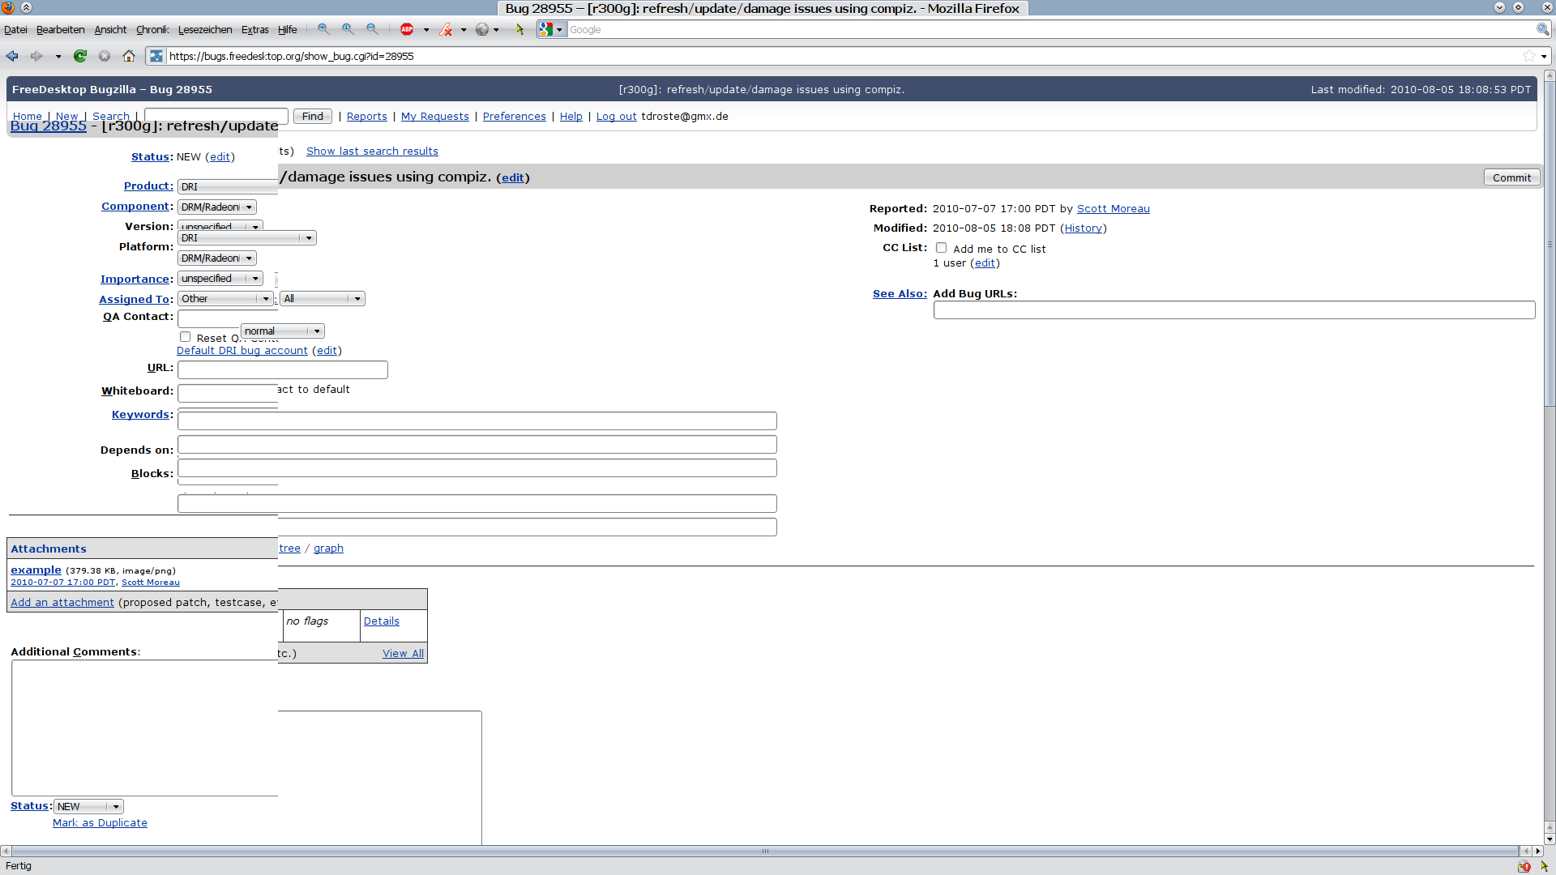Open the Lesezeichen menu
This screenshot has height=875, width=1556.
pos(205,30)
